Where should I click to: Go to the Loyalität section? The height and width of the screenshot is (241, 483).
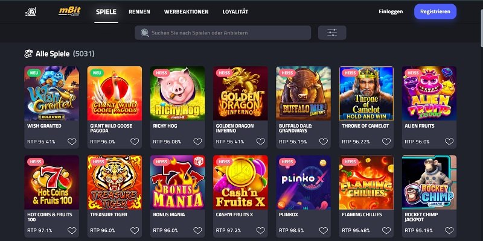[x=235, y=11]
